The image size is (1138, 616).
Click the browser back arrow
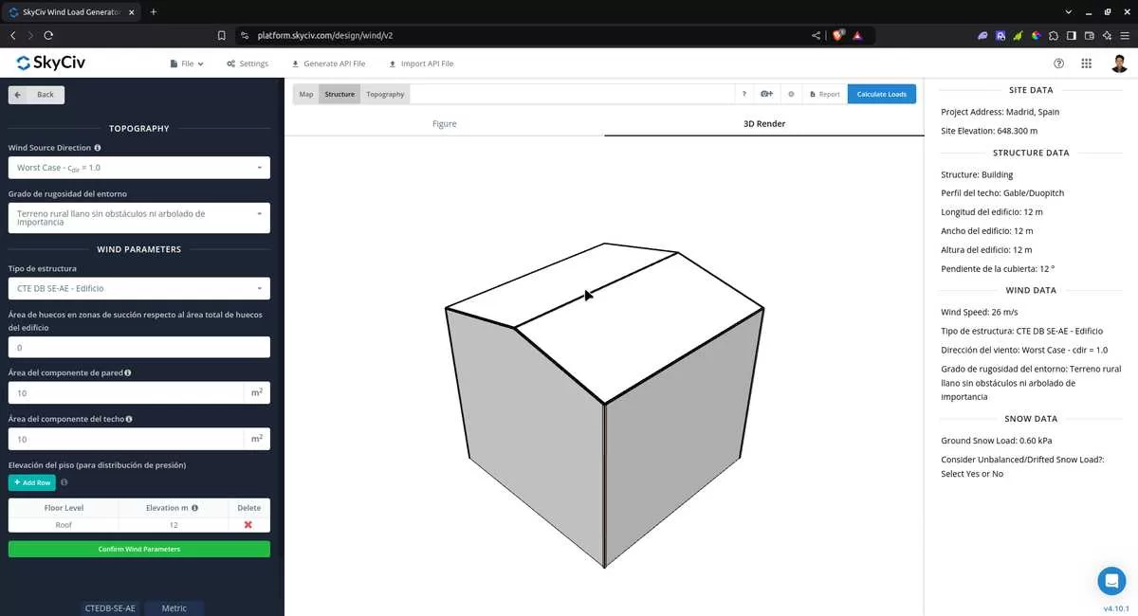coord(12,35)
